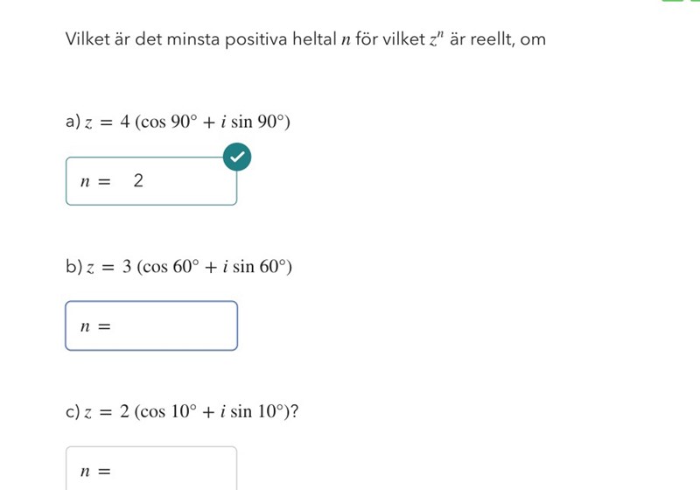Click the 'c)' part label

[x=73, y=411]
